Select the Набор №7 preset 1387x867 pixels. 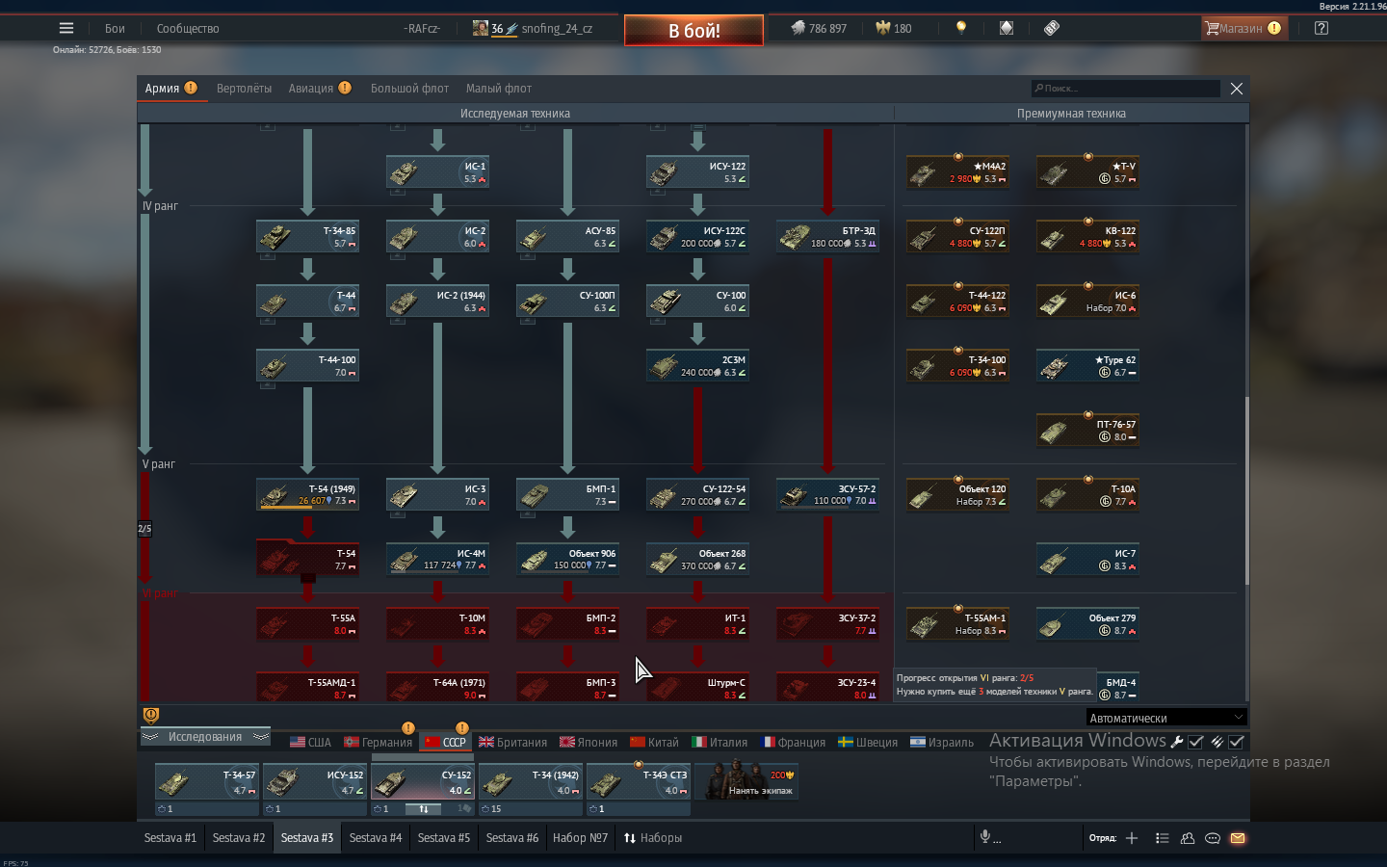[580, 837]
